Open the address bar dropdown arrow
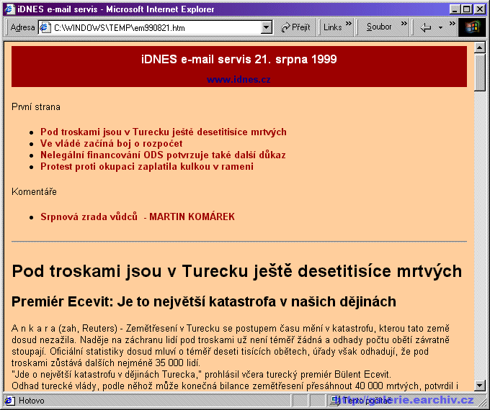Screen dimensions: 490x410 click(266, 27)
